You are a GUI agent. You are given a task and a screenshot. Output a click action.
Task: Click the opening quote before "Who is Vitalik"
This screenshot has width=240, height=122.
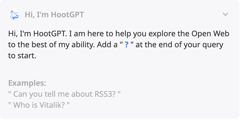pyautogui.click(x=10, y=105)
